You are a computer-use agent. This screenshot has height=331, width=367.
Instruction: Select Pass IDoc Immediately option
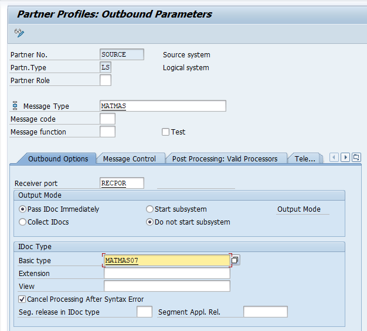click(x=23, y=209)
